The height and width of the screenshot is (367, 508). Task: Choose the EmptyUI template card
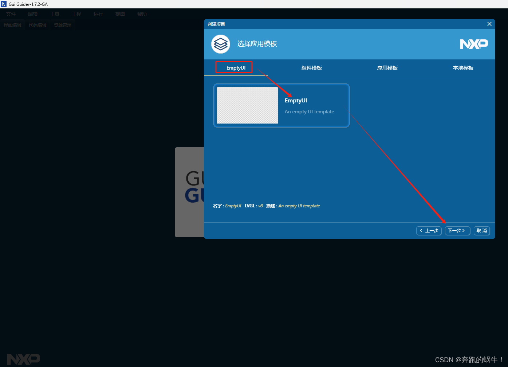point(281,105)
